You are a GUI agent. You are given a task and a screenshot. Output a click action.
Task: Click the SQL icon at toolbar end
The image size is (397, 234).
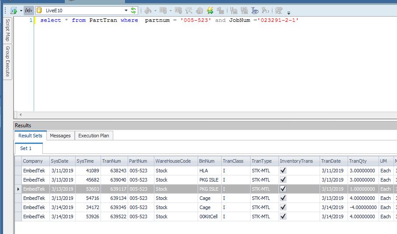(x=279, y=10)
